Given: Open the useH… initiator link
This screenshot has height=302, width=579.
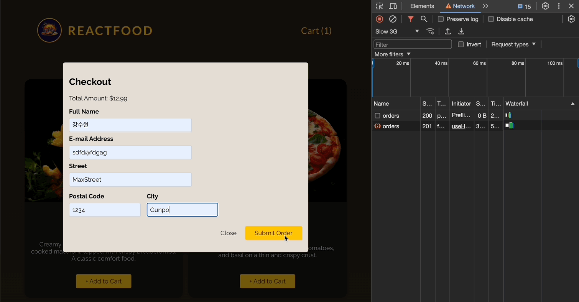Looking at the screenshot, I should pos(461,126).
